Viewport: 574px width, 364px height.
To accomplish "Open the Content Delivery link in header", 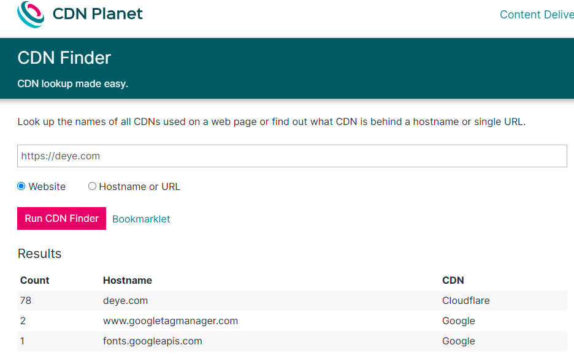I will tap(537, 15).
